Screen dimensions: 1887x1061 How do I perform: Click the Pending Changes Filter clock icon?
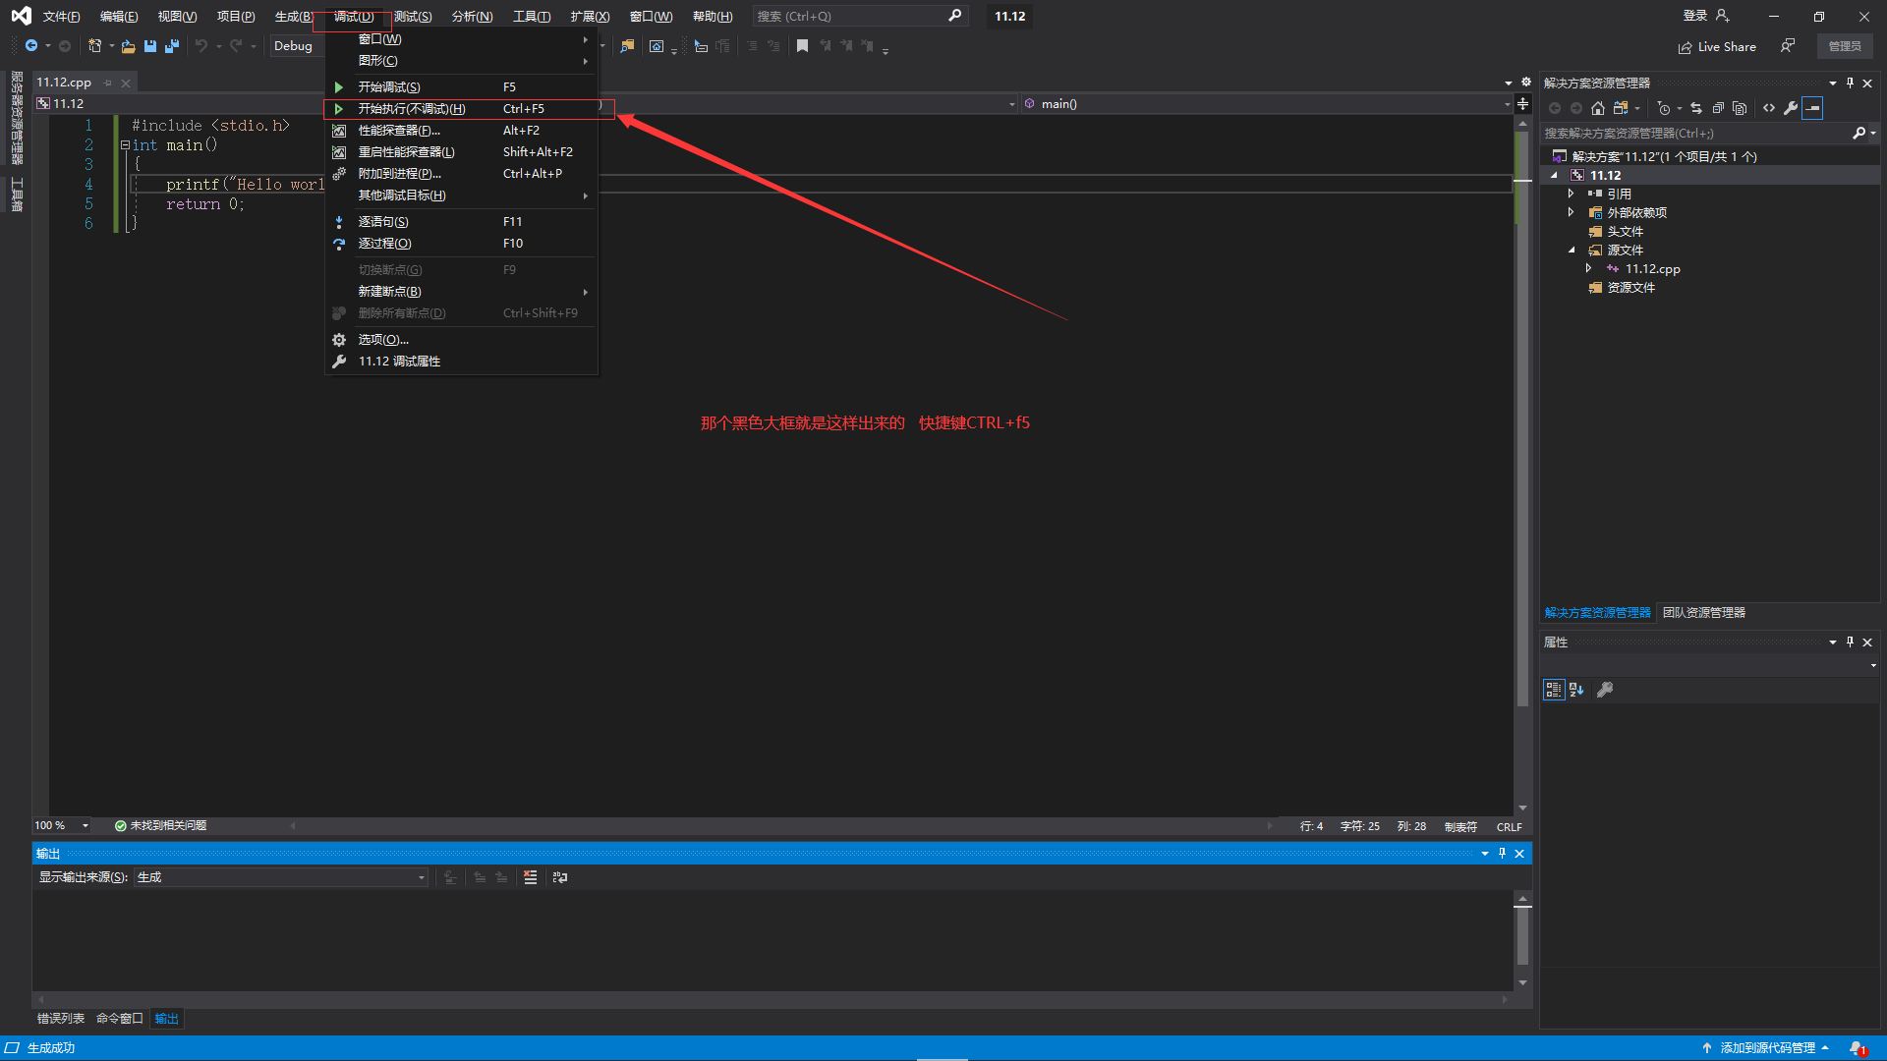[1664, 108]
